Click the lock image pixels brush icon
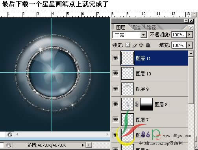The image size is (198, 150). (x=135, y=45)
